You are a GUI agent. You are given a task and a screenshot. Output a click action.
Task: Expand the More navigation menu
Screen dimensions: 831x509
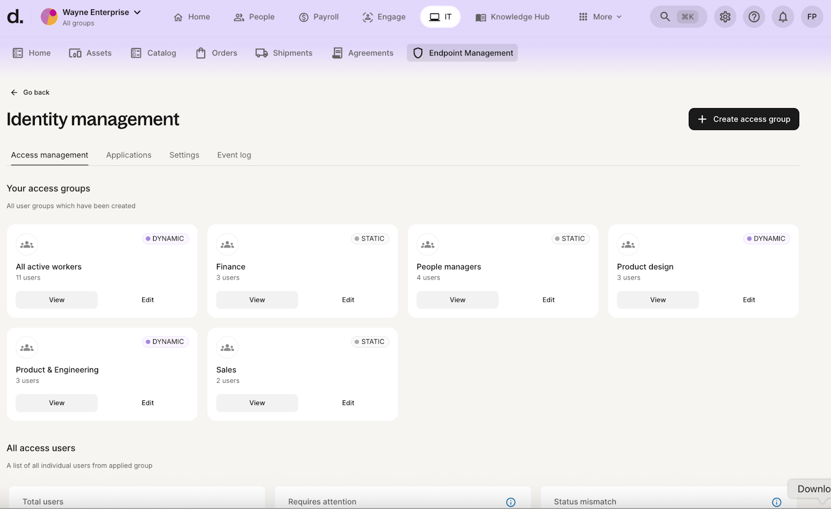coord(600,17)
